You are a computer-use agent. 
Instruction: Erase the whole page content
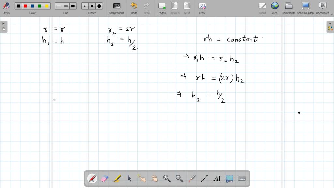[x=202, y=8]
